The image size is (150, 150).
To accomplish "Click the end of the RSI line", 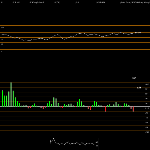I will pos(133,33).
